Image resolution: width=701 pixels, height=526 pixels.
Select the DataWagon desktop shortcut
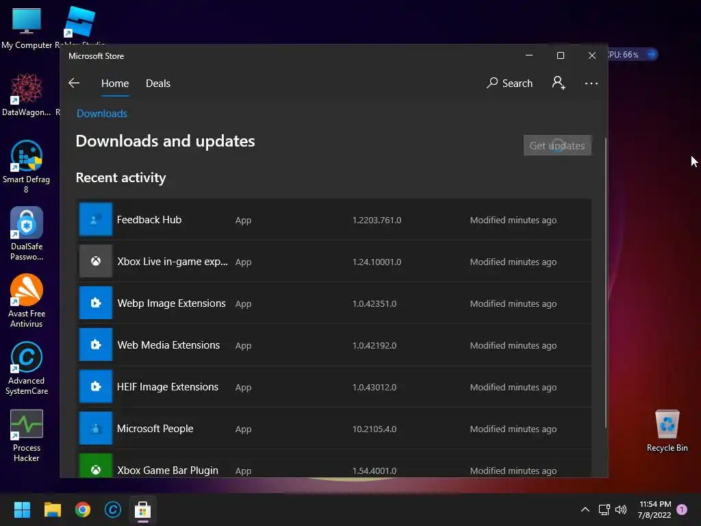coord(27,95)
